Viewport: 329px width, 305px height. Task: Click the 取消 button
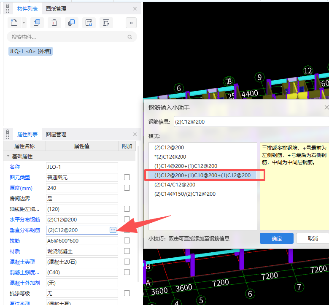tap(313, 238)
